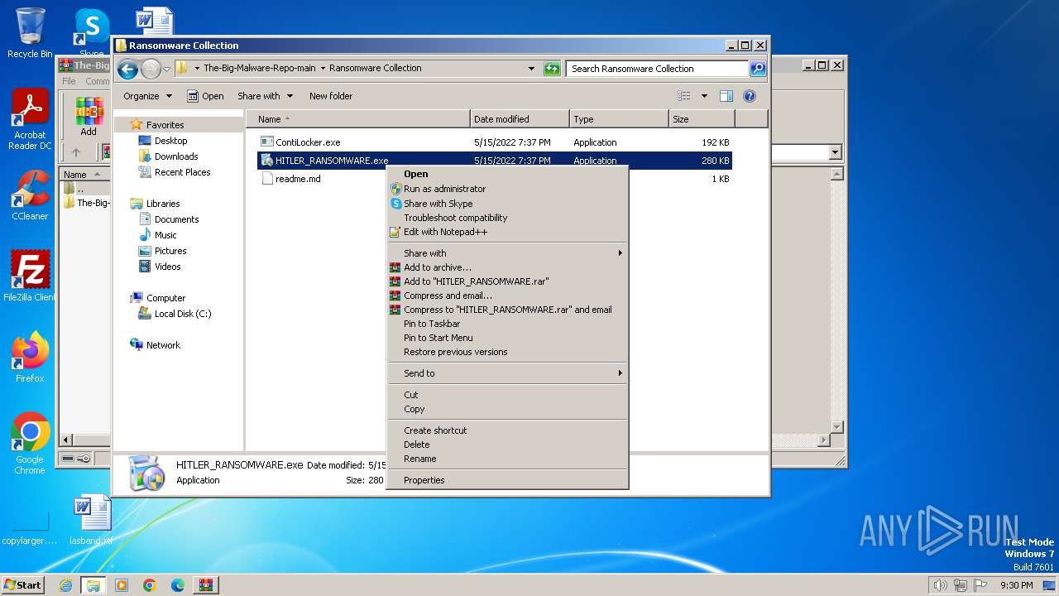1059x596 pixels.
Task: Open recent pages dropdown next to Forward
Action: tap(166, 69)
